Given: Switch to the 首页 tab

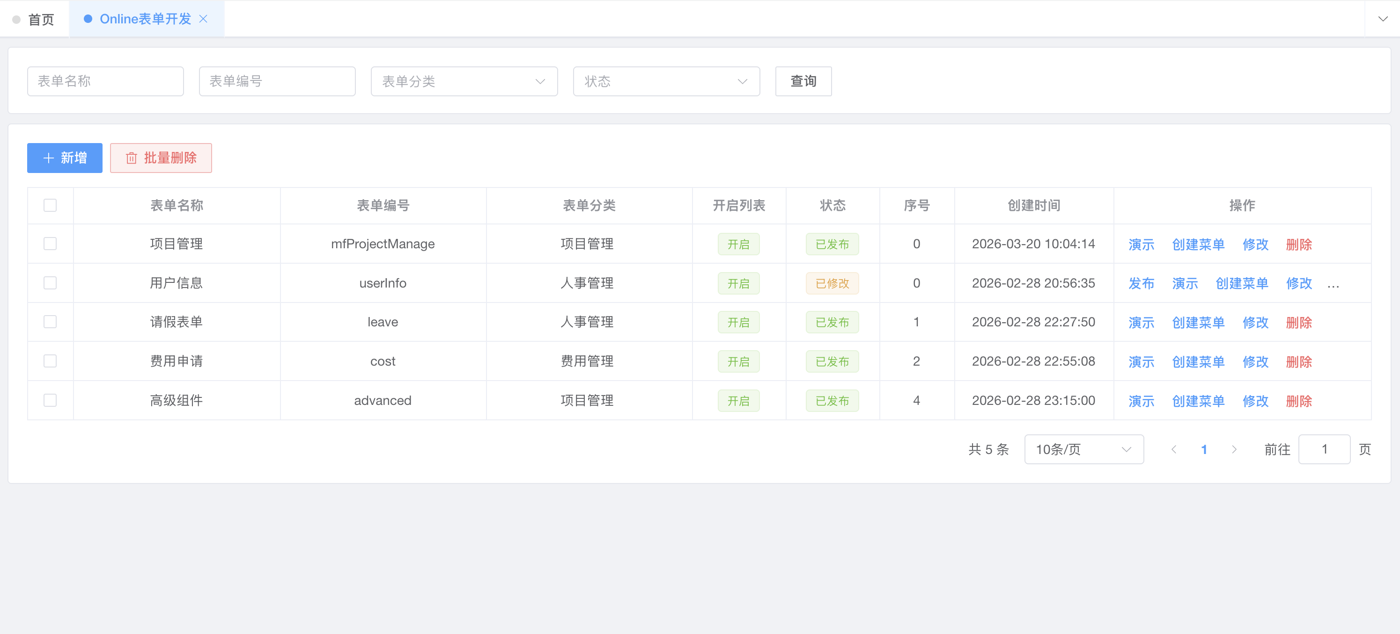Looking at the screenshot, I should (x=35, y=20).
